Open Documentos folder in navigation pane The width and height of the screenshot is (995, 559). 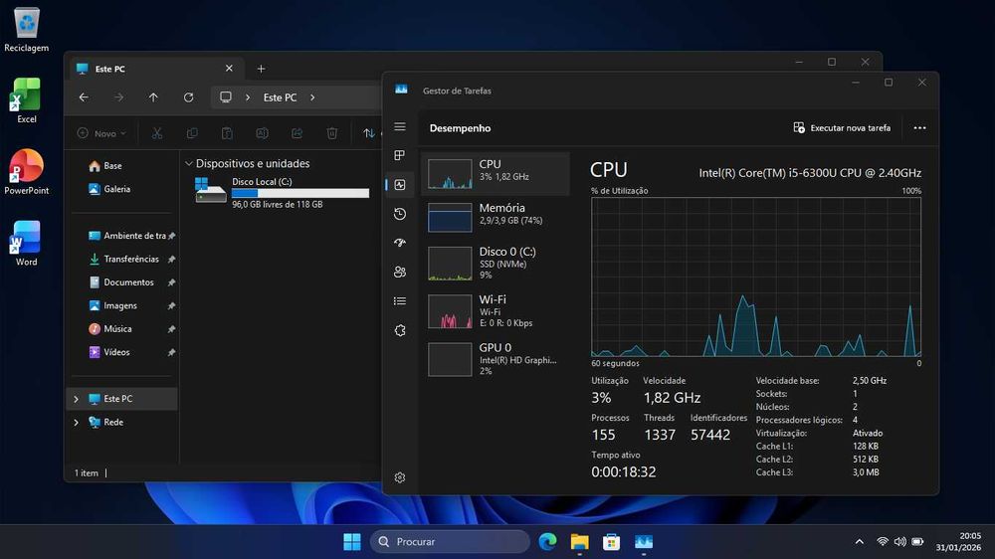(121, 282)
